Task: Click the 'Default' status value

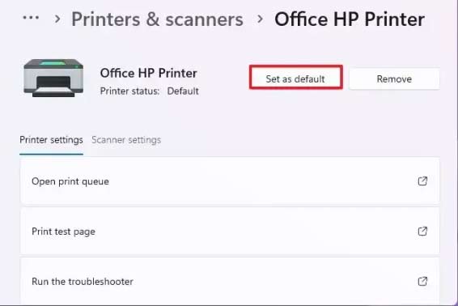Action: click(x=183, y=91)
